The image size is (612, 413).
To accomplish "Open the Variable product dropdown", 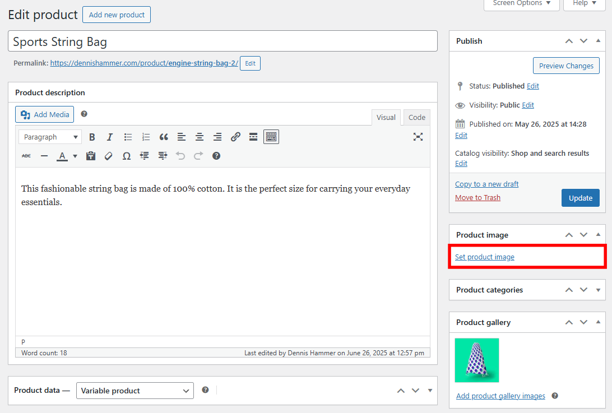I will [135, 390].
